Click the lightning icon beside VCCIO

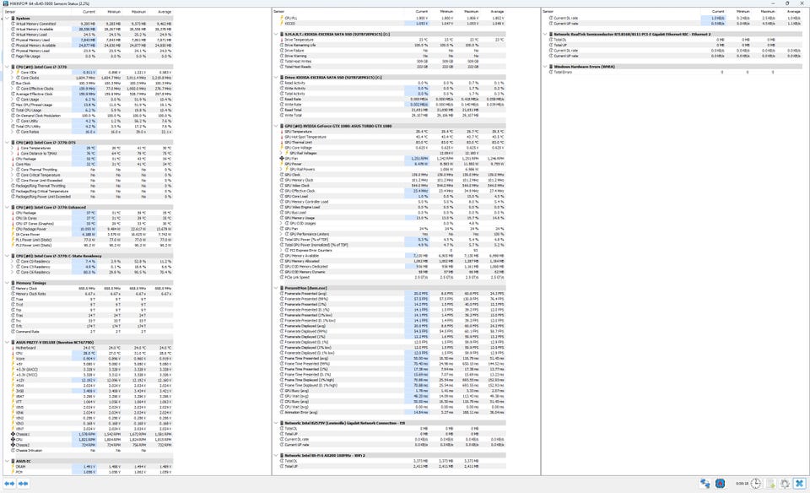(x=282, y=24)
